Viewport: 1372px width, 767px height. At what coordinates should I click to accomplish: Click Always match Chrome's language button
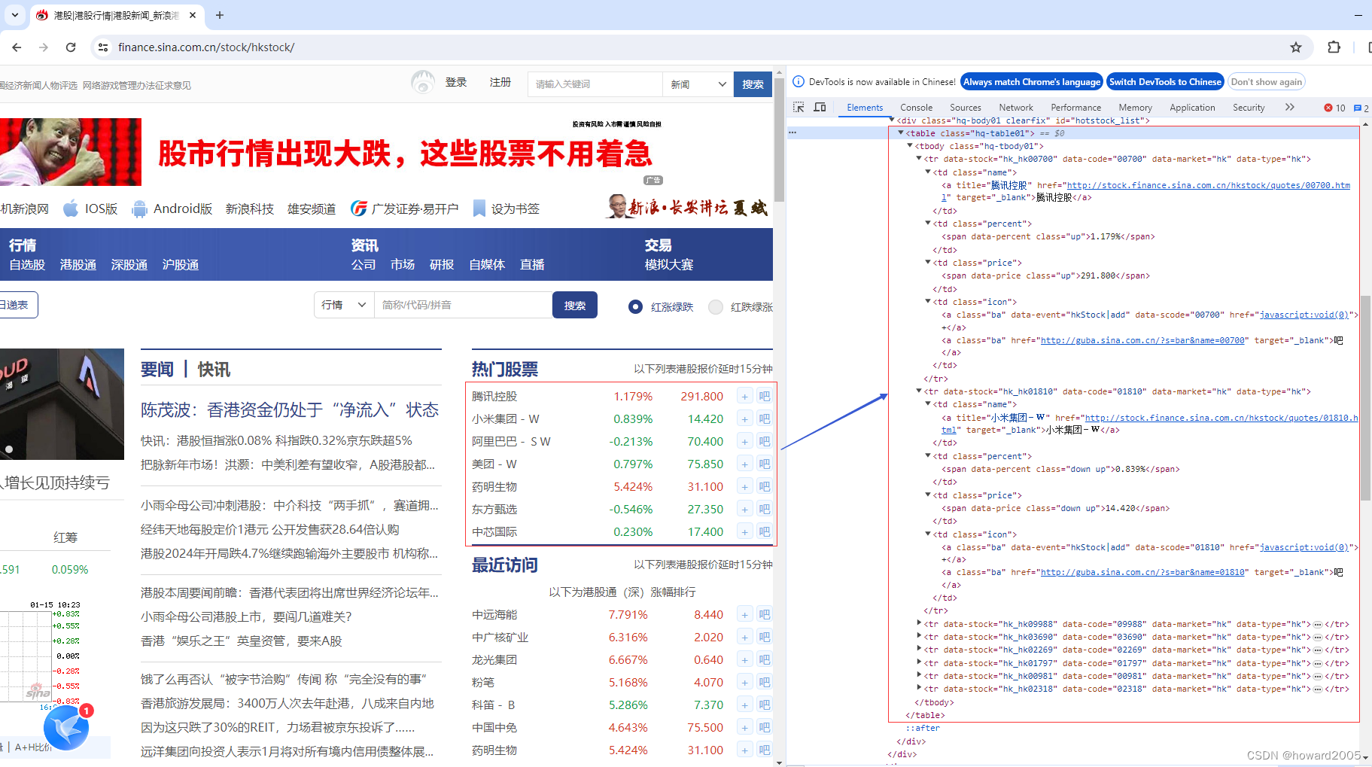pyautogui.click(x=1032, y=82)
